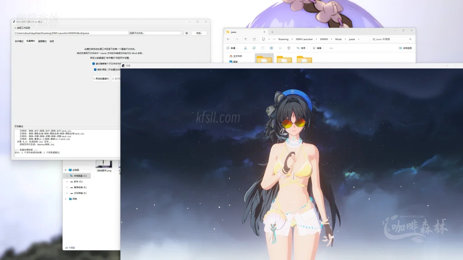Click 浏览 to browse for a directory
This screenshot has width=463, height=260.
[200, 33]
